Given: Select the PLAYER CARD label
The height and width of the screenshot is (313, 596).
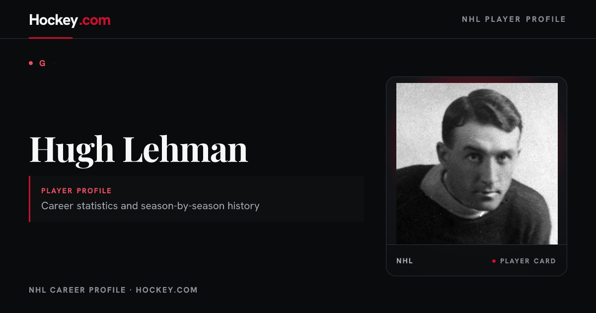Looking at the screenshot, I should pyautogui.click(x=528, y=261).
